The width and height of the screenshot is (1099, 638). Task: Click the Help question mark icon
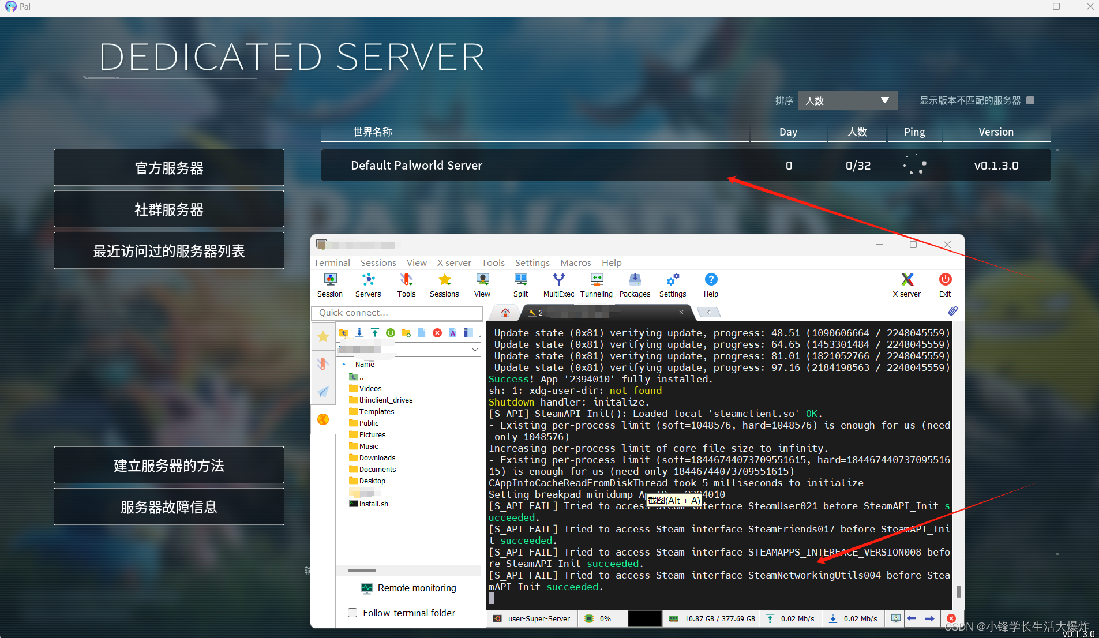[x=711, y=285]
